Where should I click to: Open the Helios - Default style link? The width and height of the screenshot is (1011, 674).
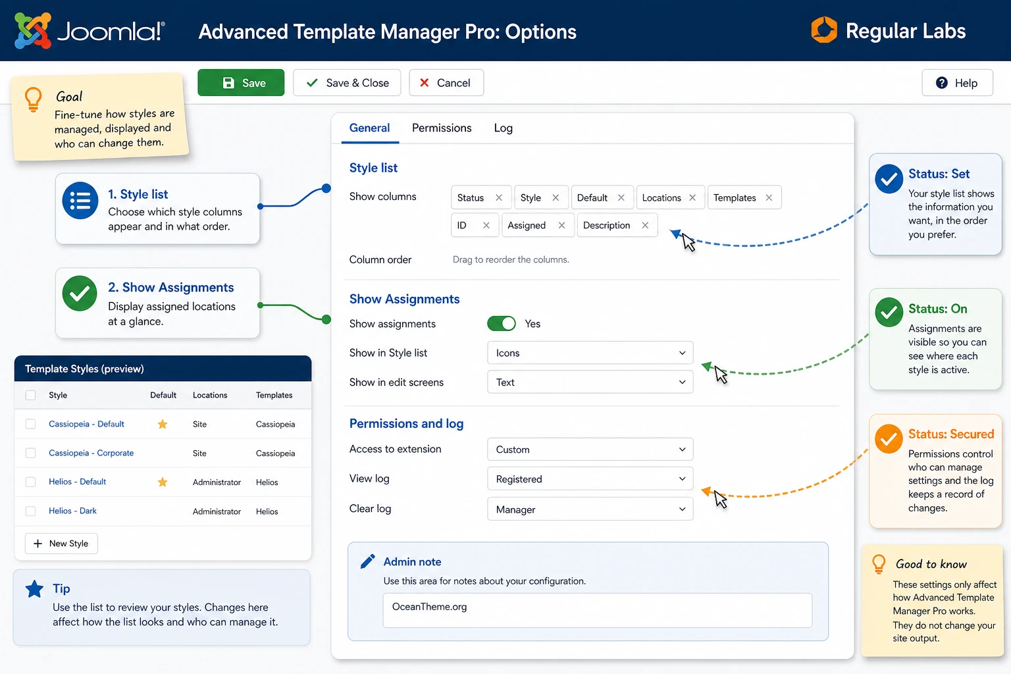point(77,482)
